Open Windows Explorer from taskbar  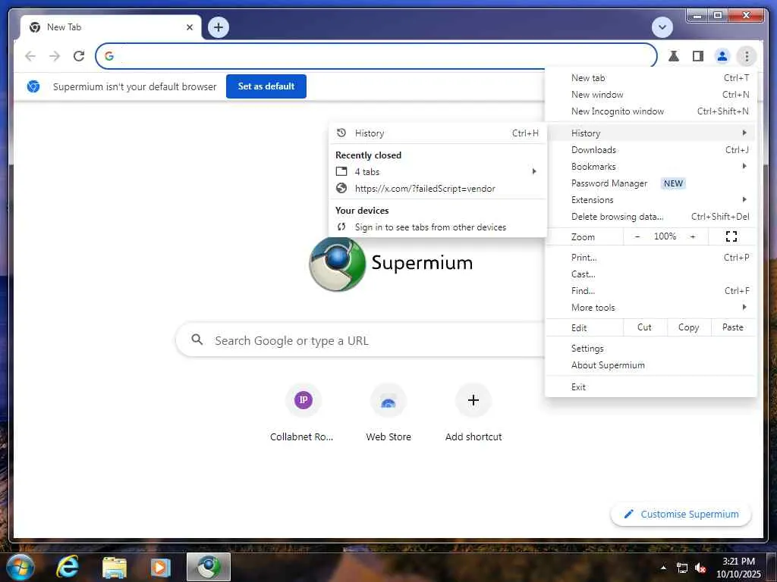[115, 567]
